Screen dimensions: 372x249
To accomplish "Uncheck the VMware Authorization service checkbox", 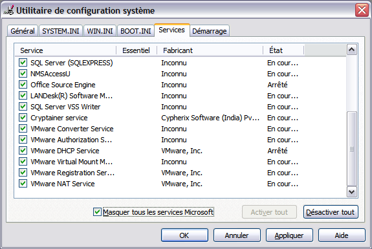I will point(23,140).
